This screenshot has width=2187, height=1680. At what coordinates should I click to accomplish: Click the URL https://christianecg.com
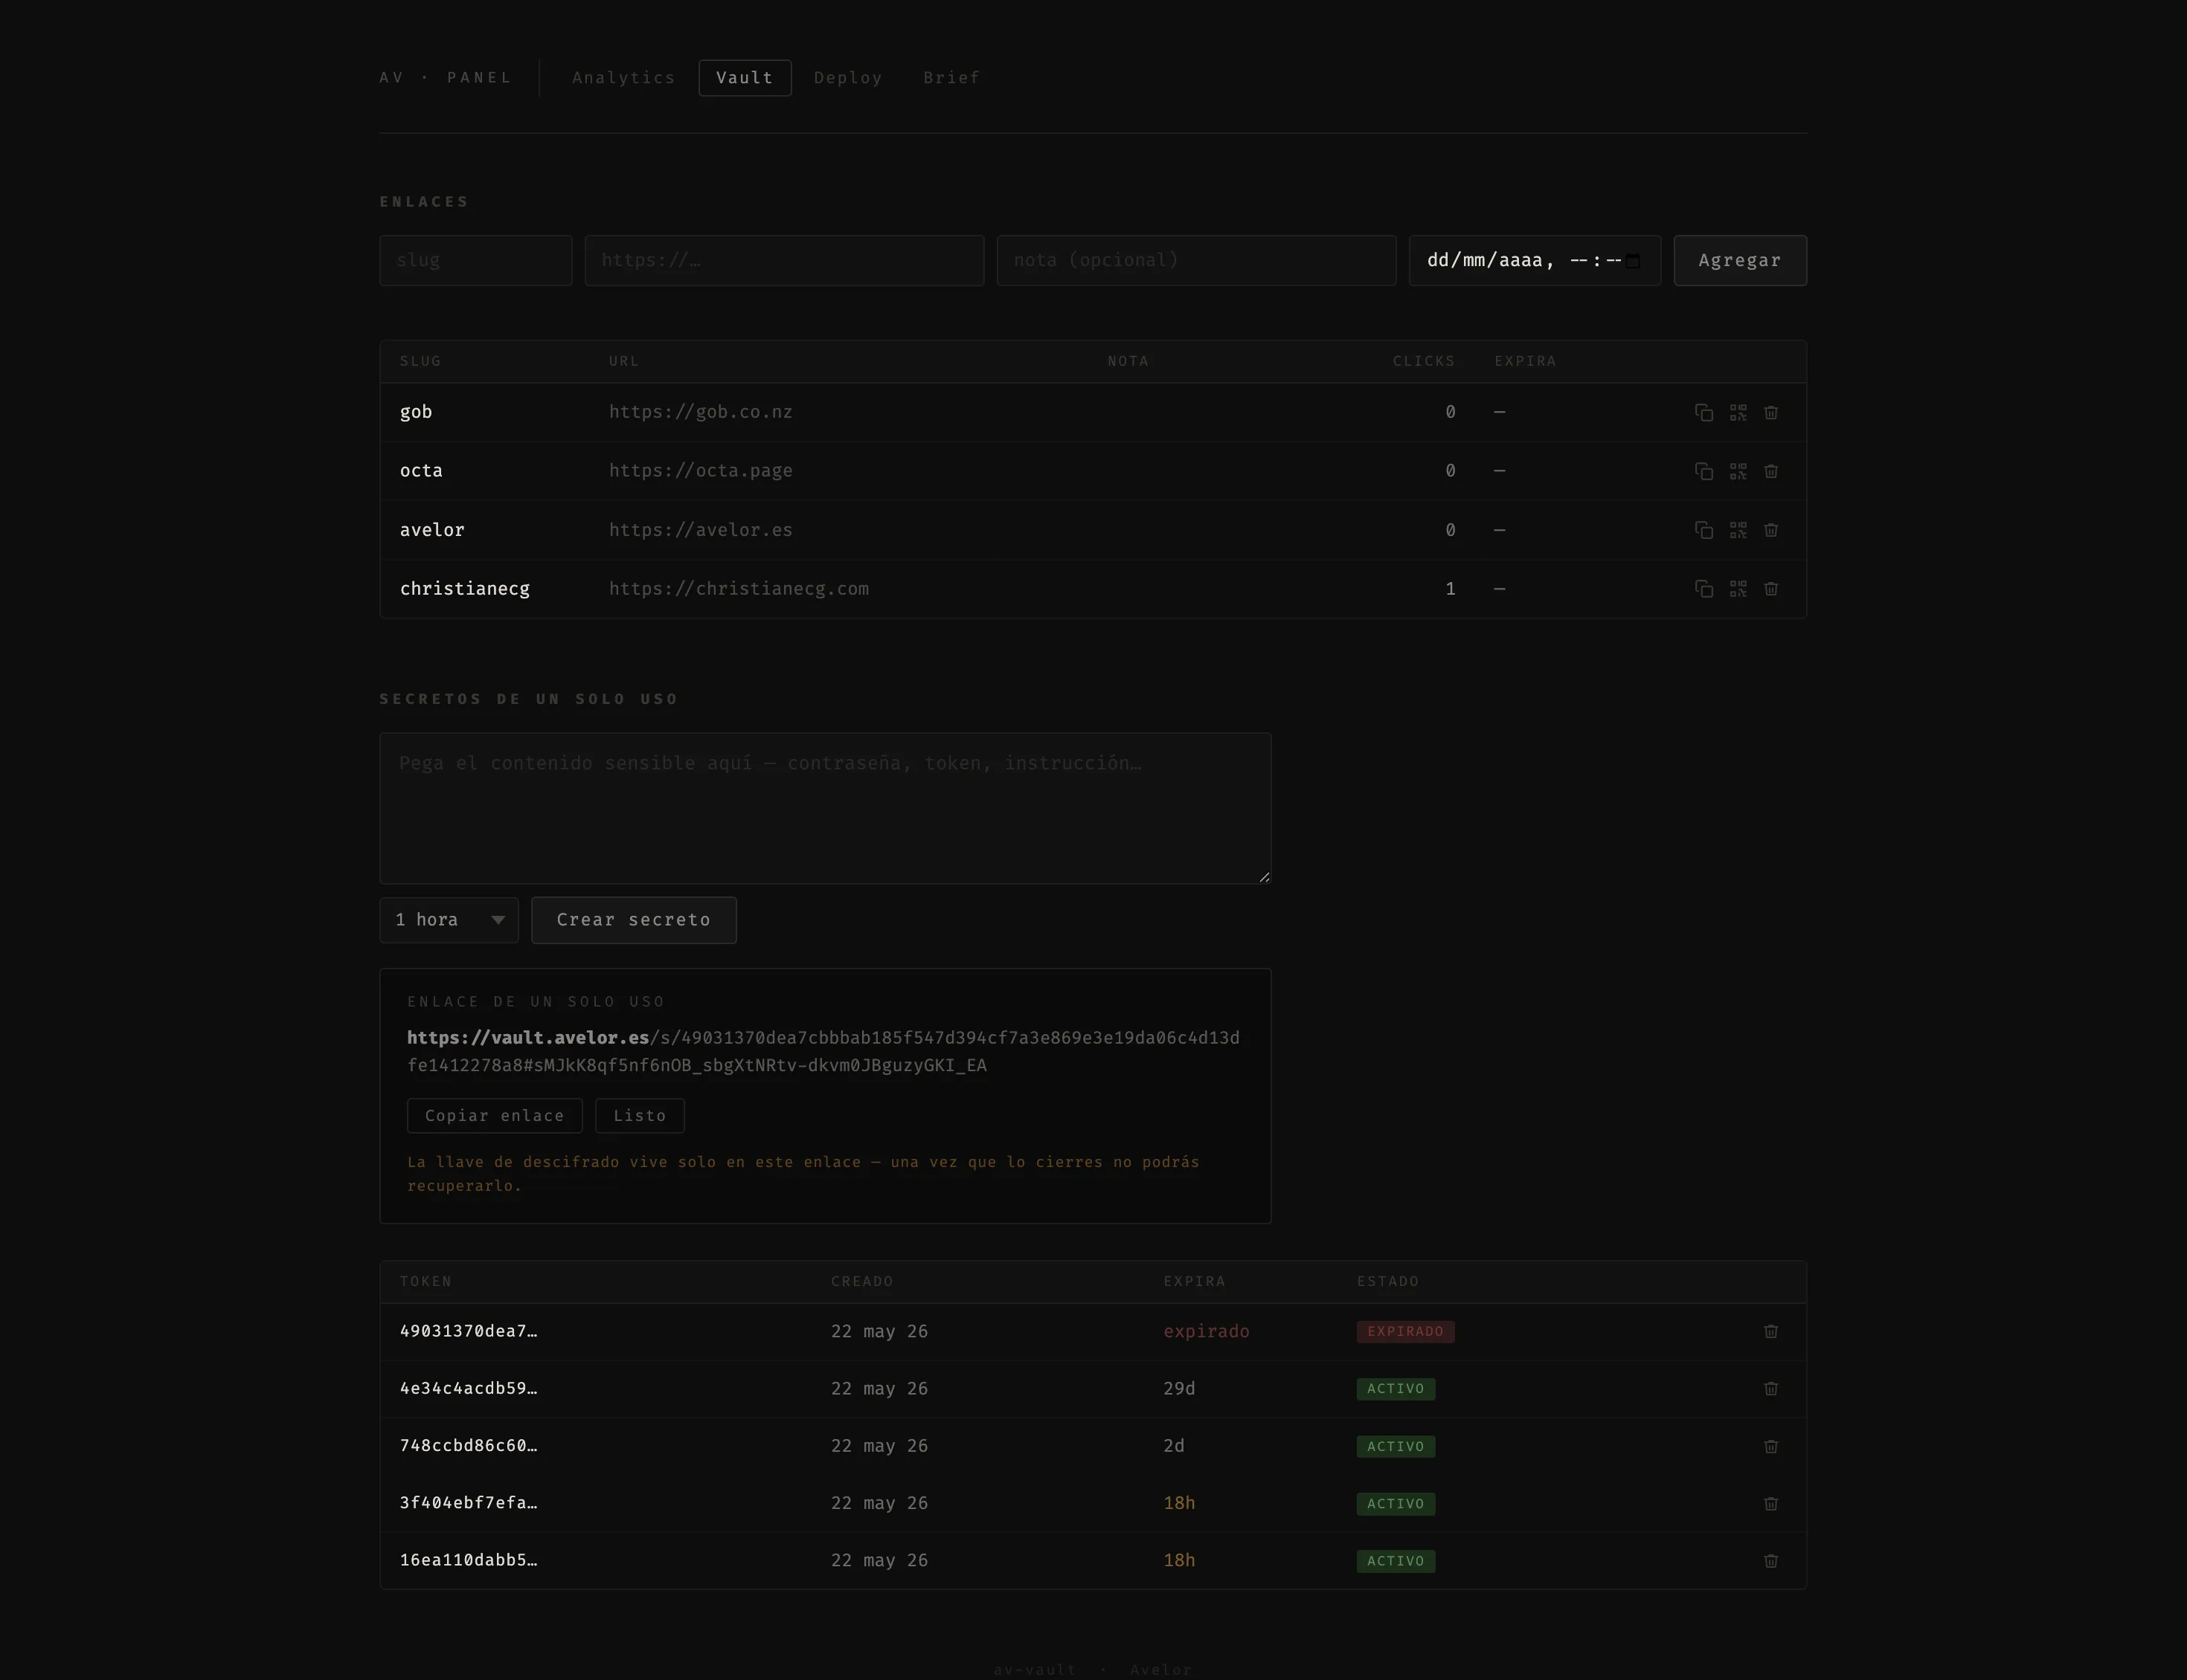tap(739, 589)
